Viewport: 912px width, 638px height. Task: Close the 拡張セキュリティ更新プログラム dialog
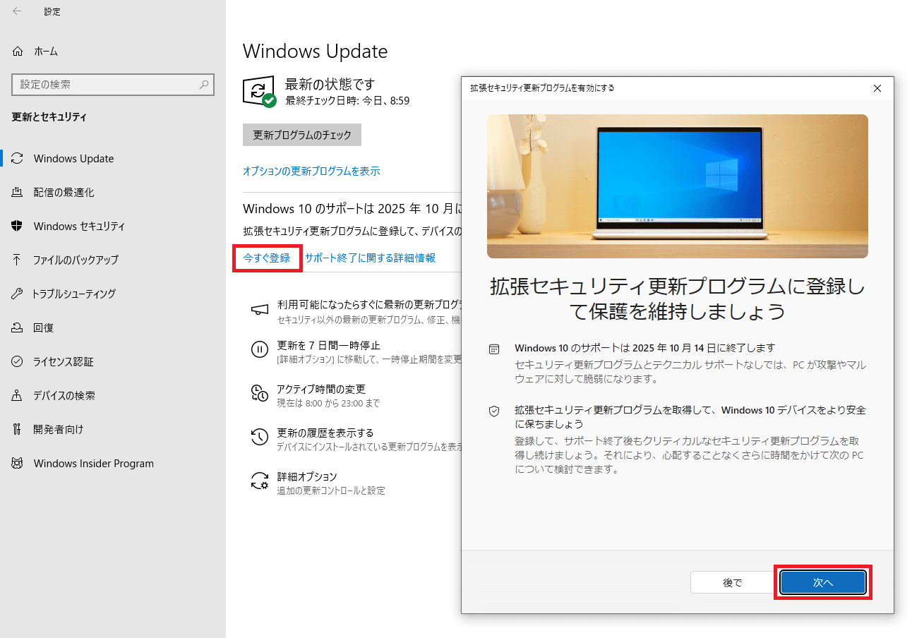(x=877, y=88)
